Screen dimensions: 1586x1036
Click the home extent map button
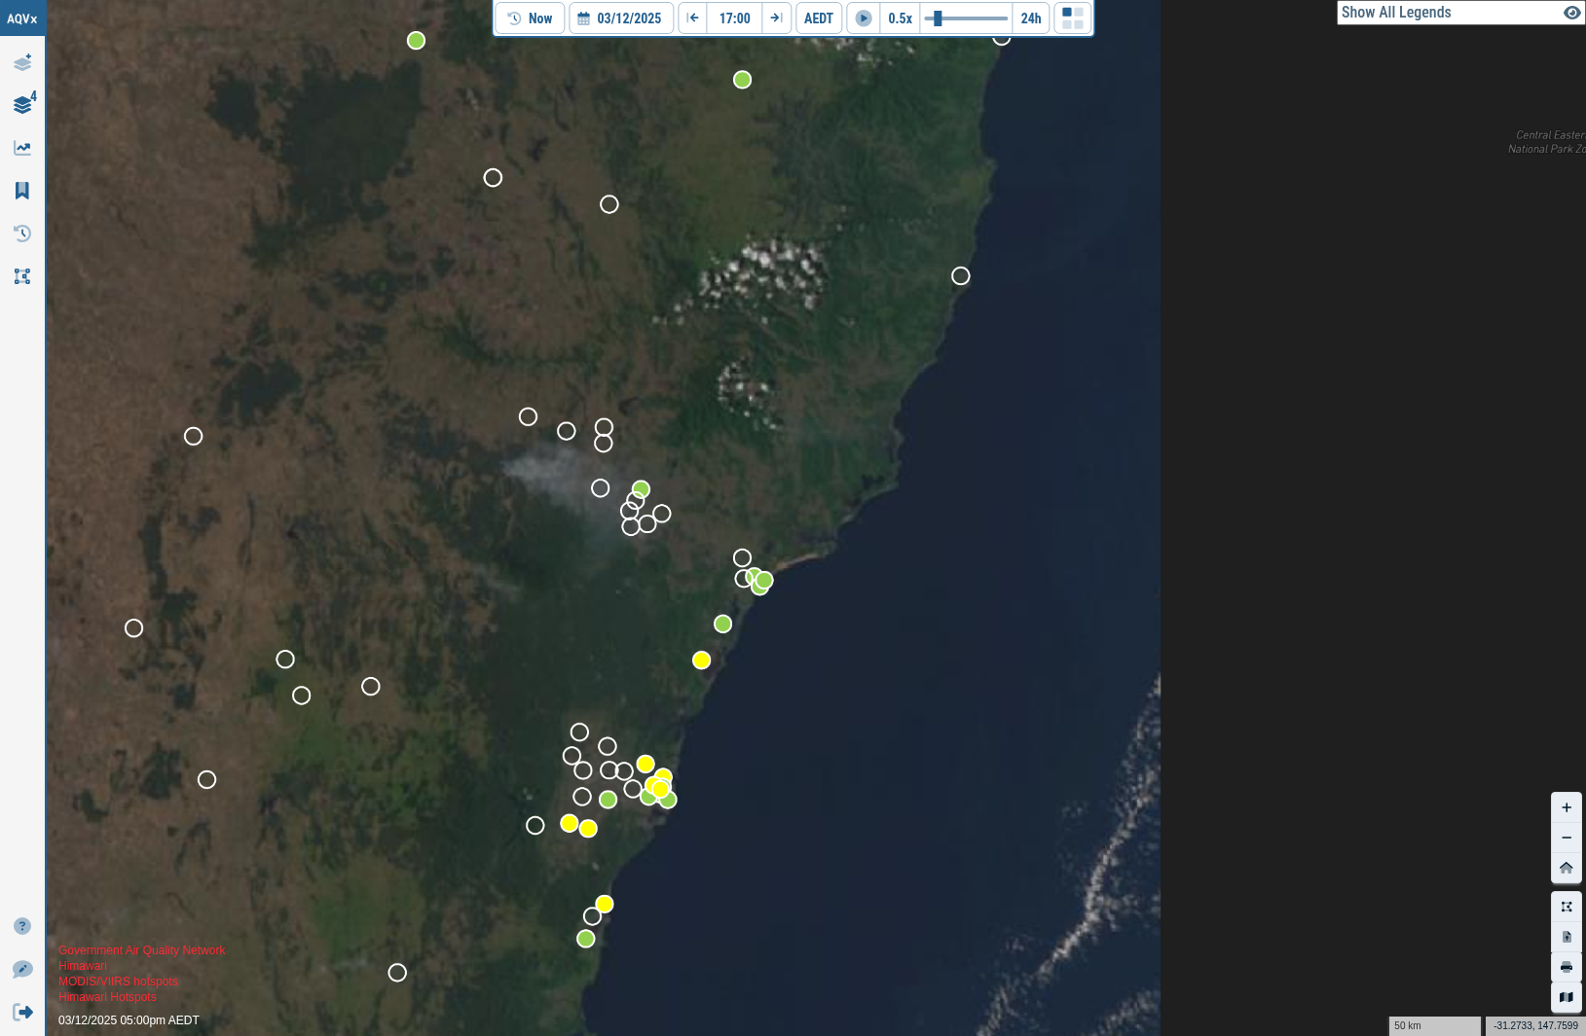pyautogui.click(x=1567, y=868)
